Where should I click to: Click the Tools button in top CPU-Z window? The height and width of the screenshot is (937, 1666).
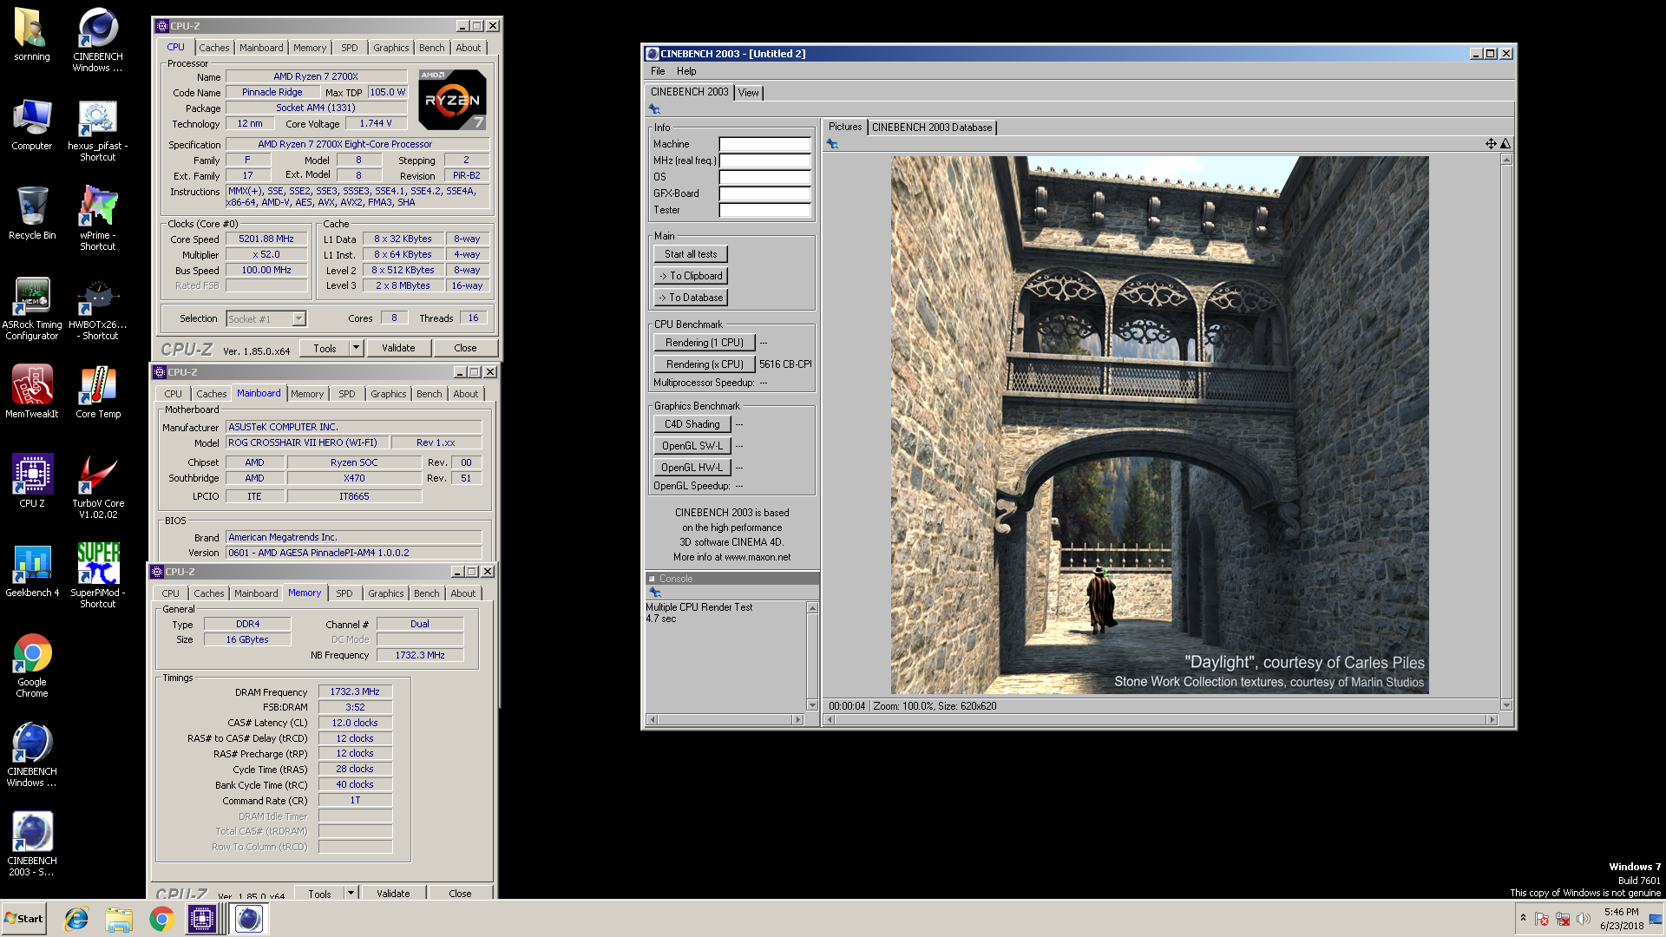pyautogui.click(x=325, y=348)
